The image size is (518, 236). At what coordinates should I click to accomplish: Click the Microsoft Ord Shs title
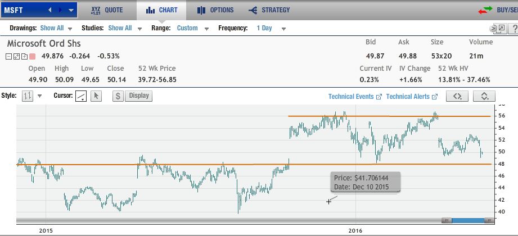pos(44,44)
